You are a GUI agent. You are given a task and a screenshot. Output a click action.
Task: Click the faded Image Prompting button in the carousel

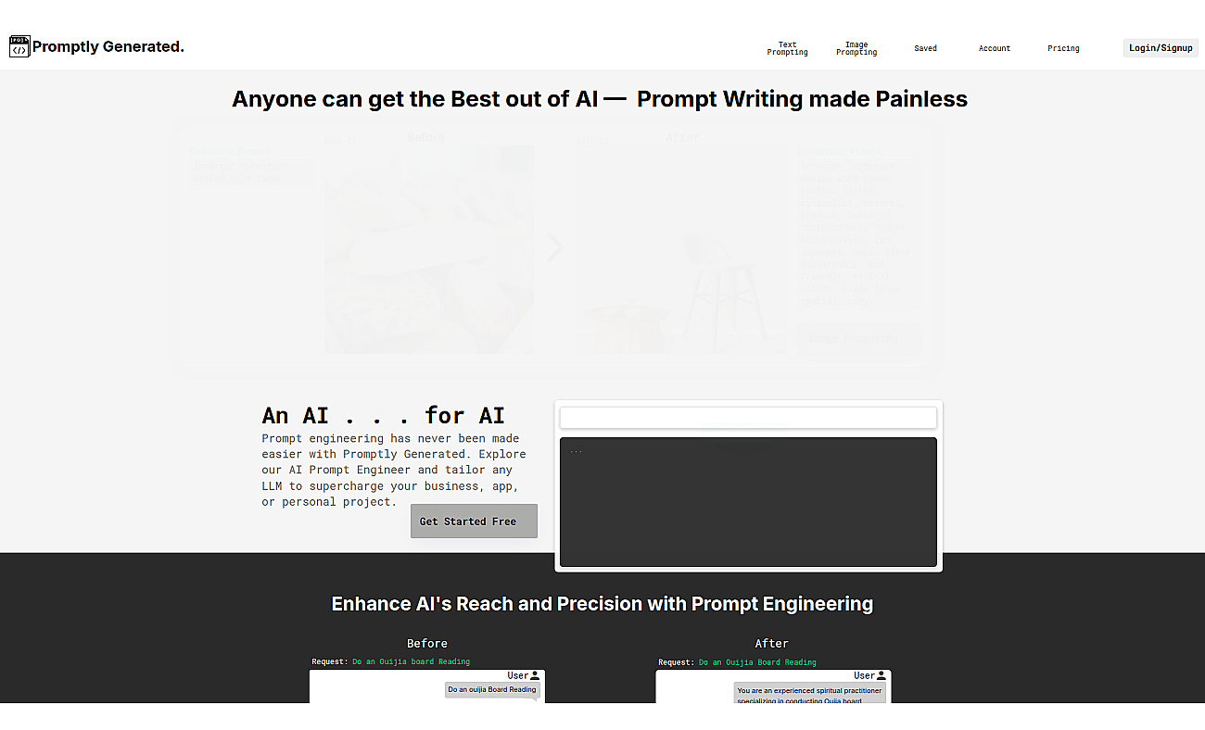click(859, 338)
